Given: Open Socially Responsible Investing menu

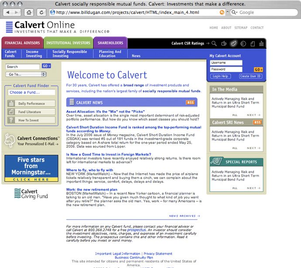Looking at the screenshot, I should 70,54.
